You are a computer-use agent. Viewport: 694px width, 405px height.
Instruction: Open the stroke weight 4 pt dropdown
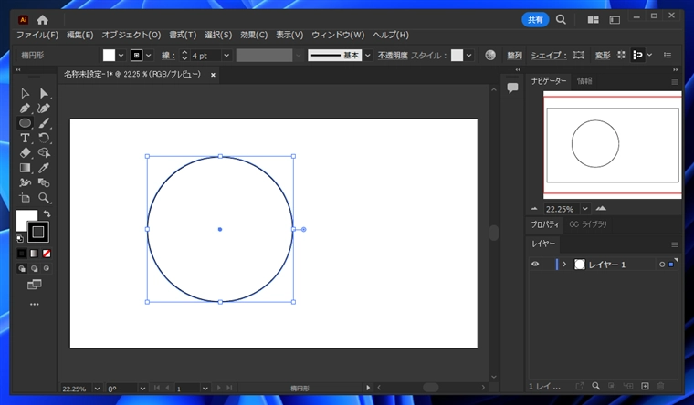pyautogui.click(x=226, y=56)
